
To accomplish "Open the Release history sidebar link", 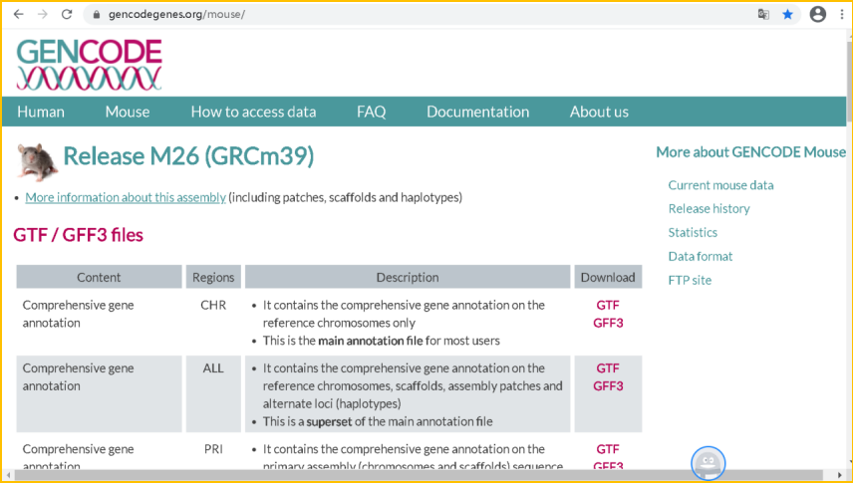I will 709,208.
